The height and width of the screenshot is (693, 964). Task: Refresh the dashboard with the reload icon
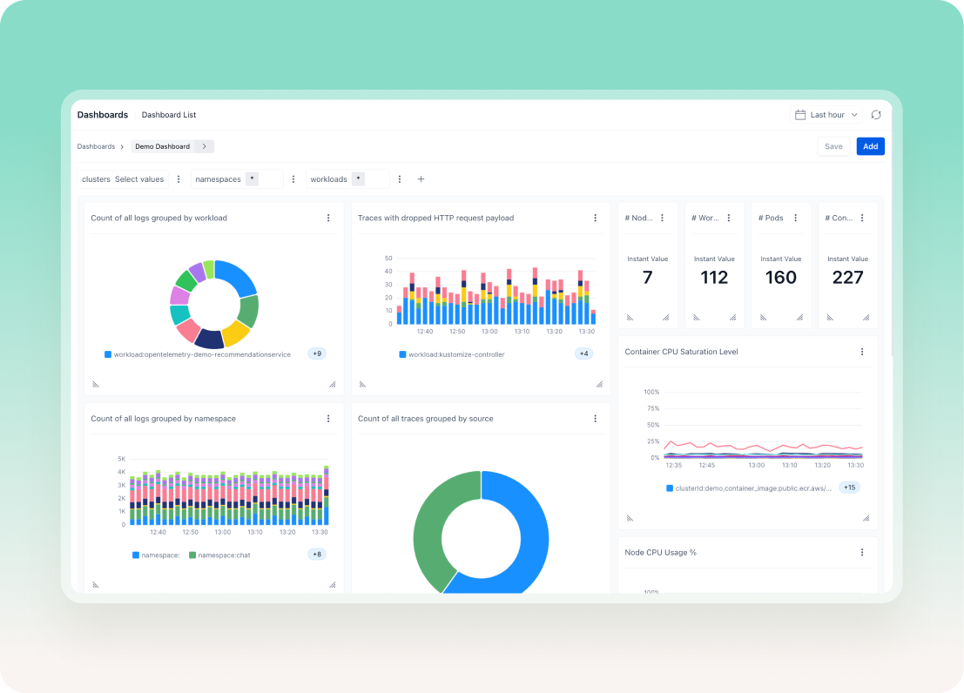pos(876,115)
